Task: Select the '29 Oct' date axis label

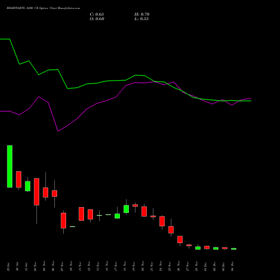Action: [x=8, y=267]
